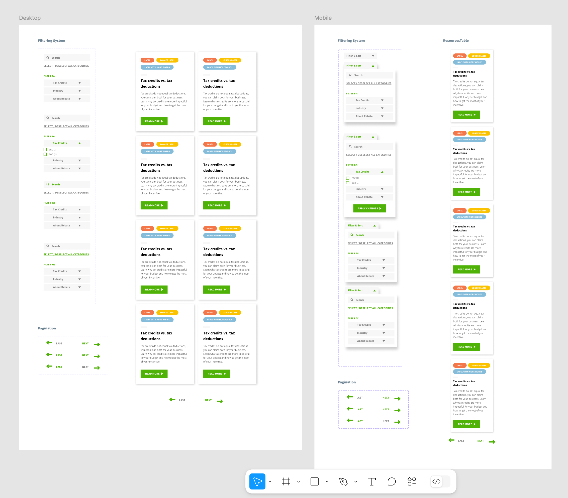568x498 pixels.
Task: Open the Frame tool dropdown chevron
Action: click(x=299, y=482)
